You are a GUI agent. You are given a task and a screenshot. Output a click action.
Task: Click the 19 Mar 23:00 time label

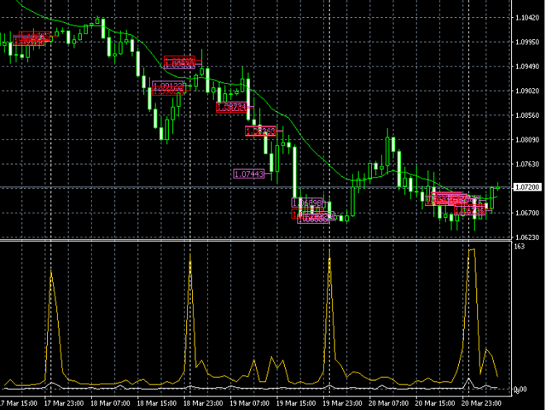coord(343,403)
